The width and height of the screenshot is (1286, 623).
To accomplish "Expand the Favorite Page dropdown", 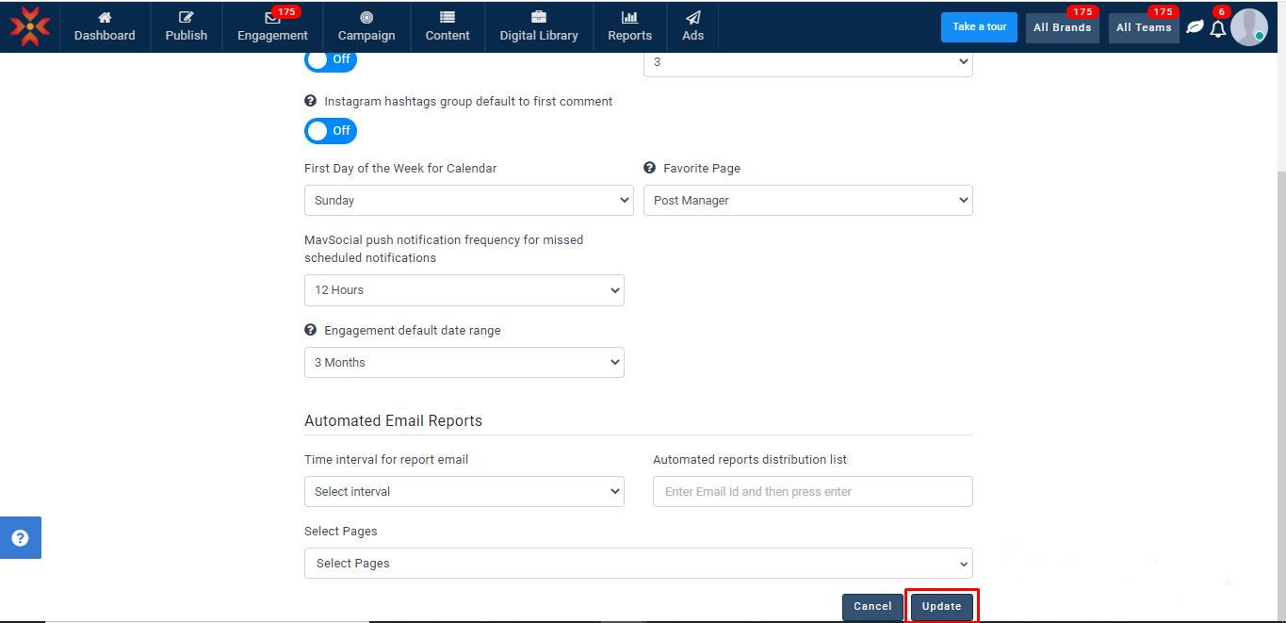I will tap(807, 200).
